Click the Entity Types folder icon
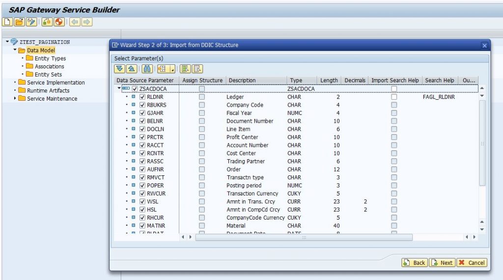503x280 pixels. coord(29,58)
